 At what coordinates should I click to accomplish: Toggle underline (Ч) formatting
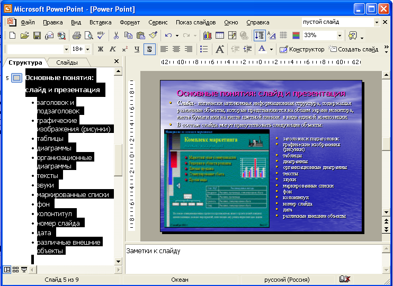[x=137, y=49]
